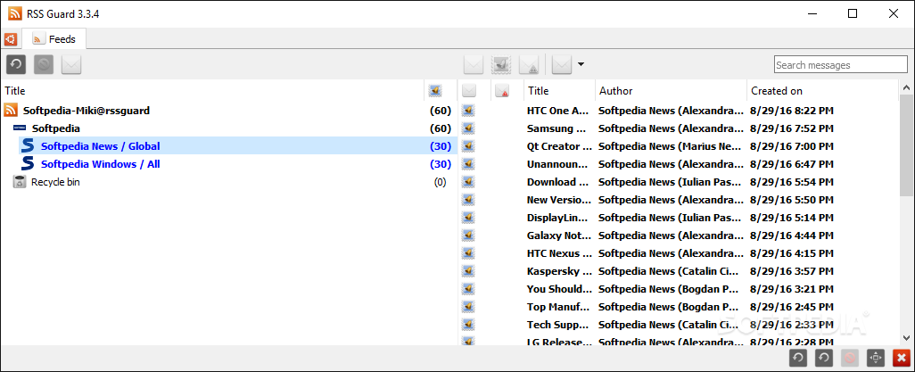Click the stamp icon of the Top Manuf... message
The image size is (915, 372).
pos(467,307)
